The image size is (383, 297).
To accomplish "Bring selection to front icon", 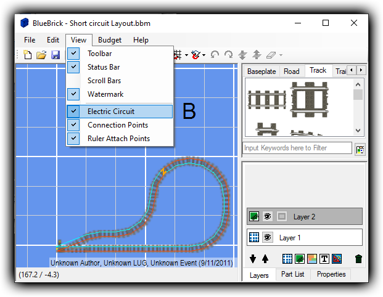I will (x=257, y=55).
